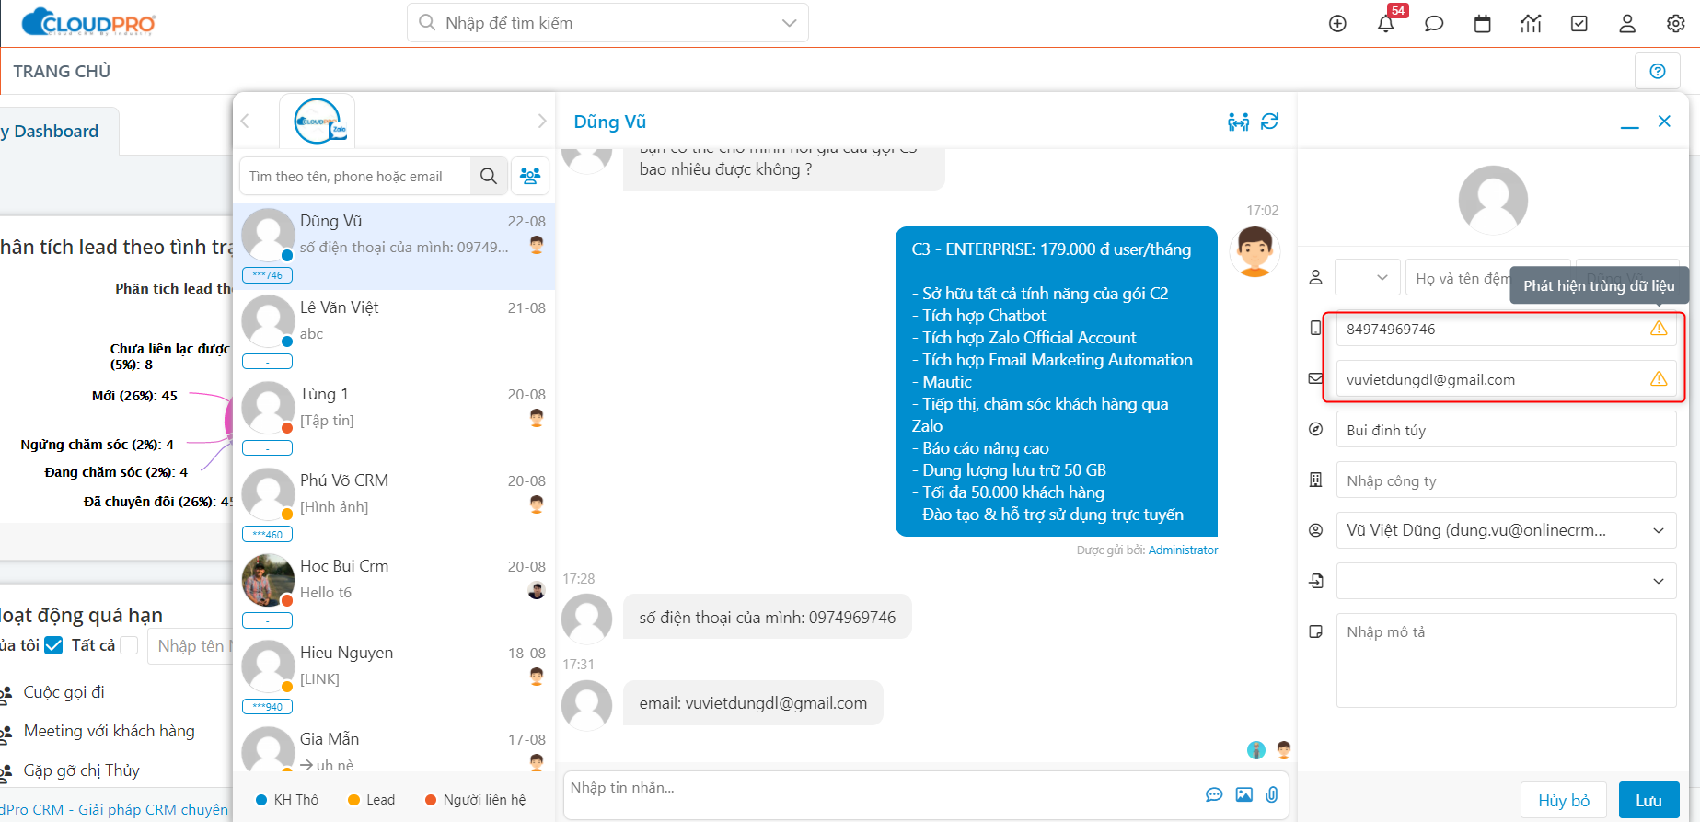Open the Dũng Vũ conversation
This screenshot has height=822, width=1700.
click(395, 246)
